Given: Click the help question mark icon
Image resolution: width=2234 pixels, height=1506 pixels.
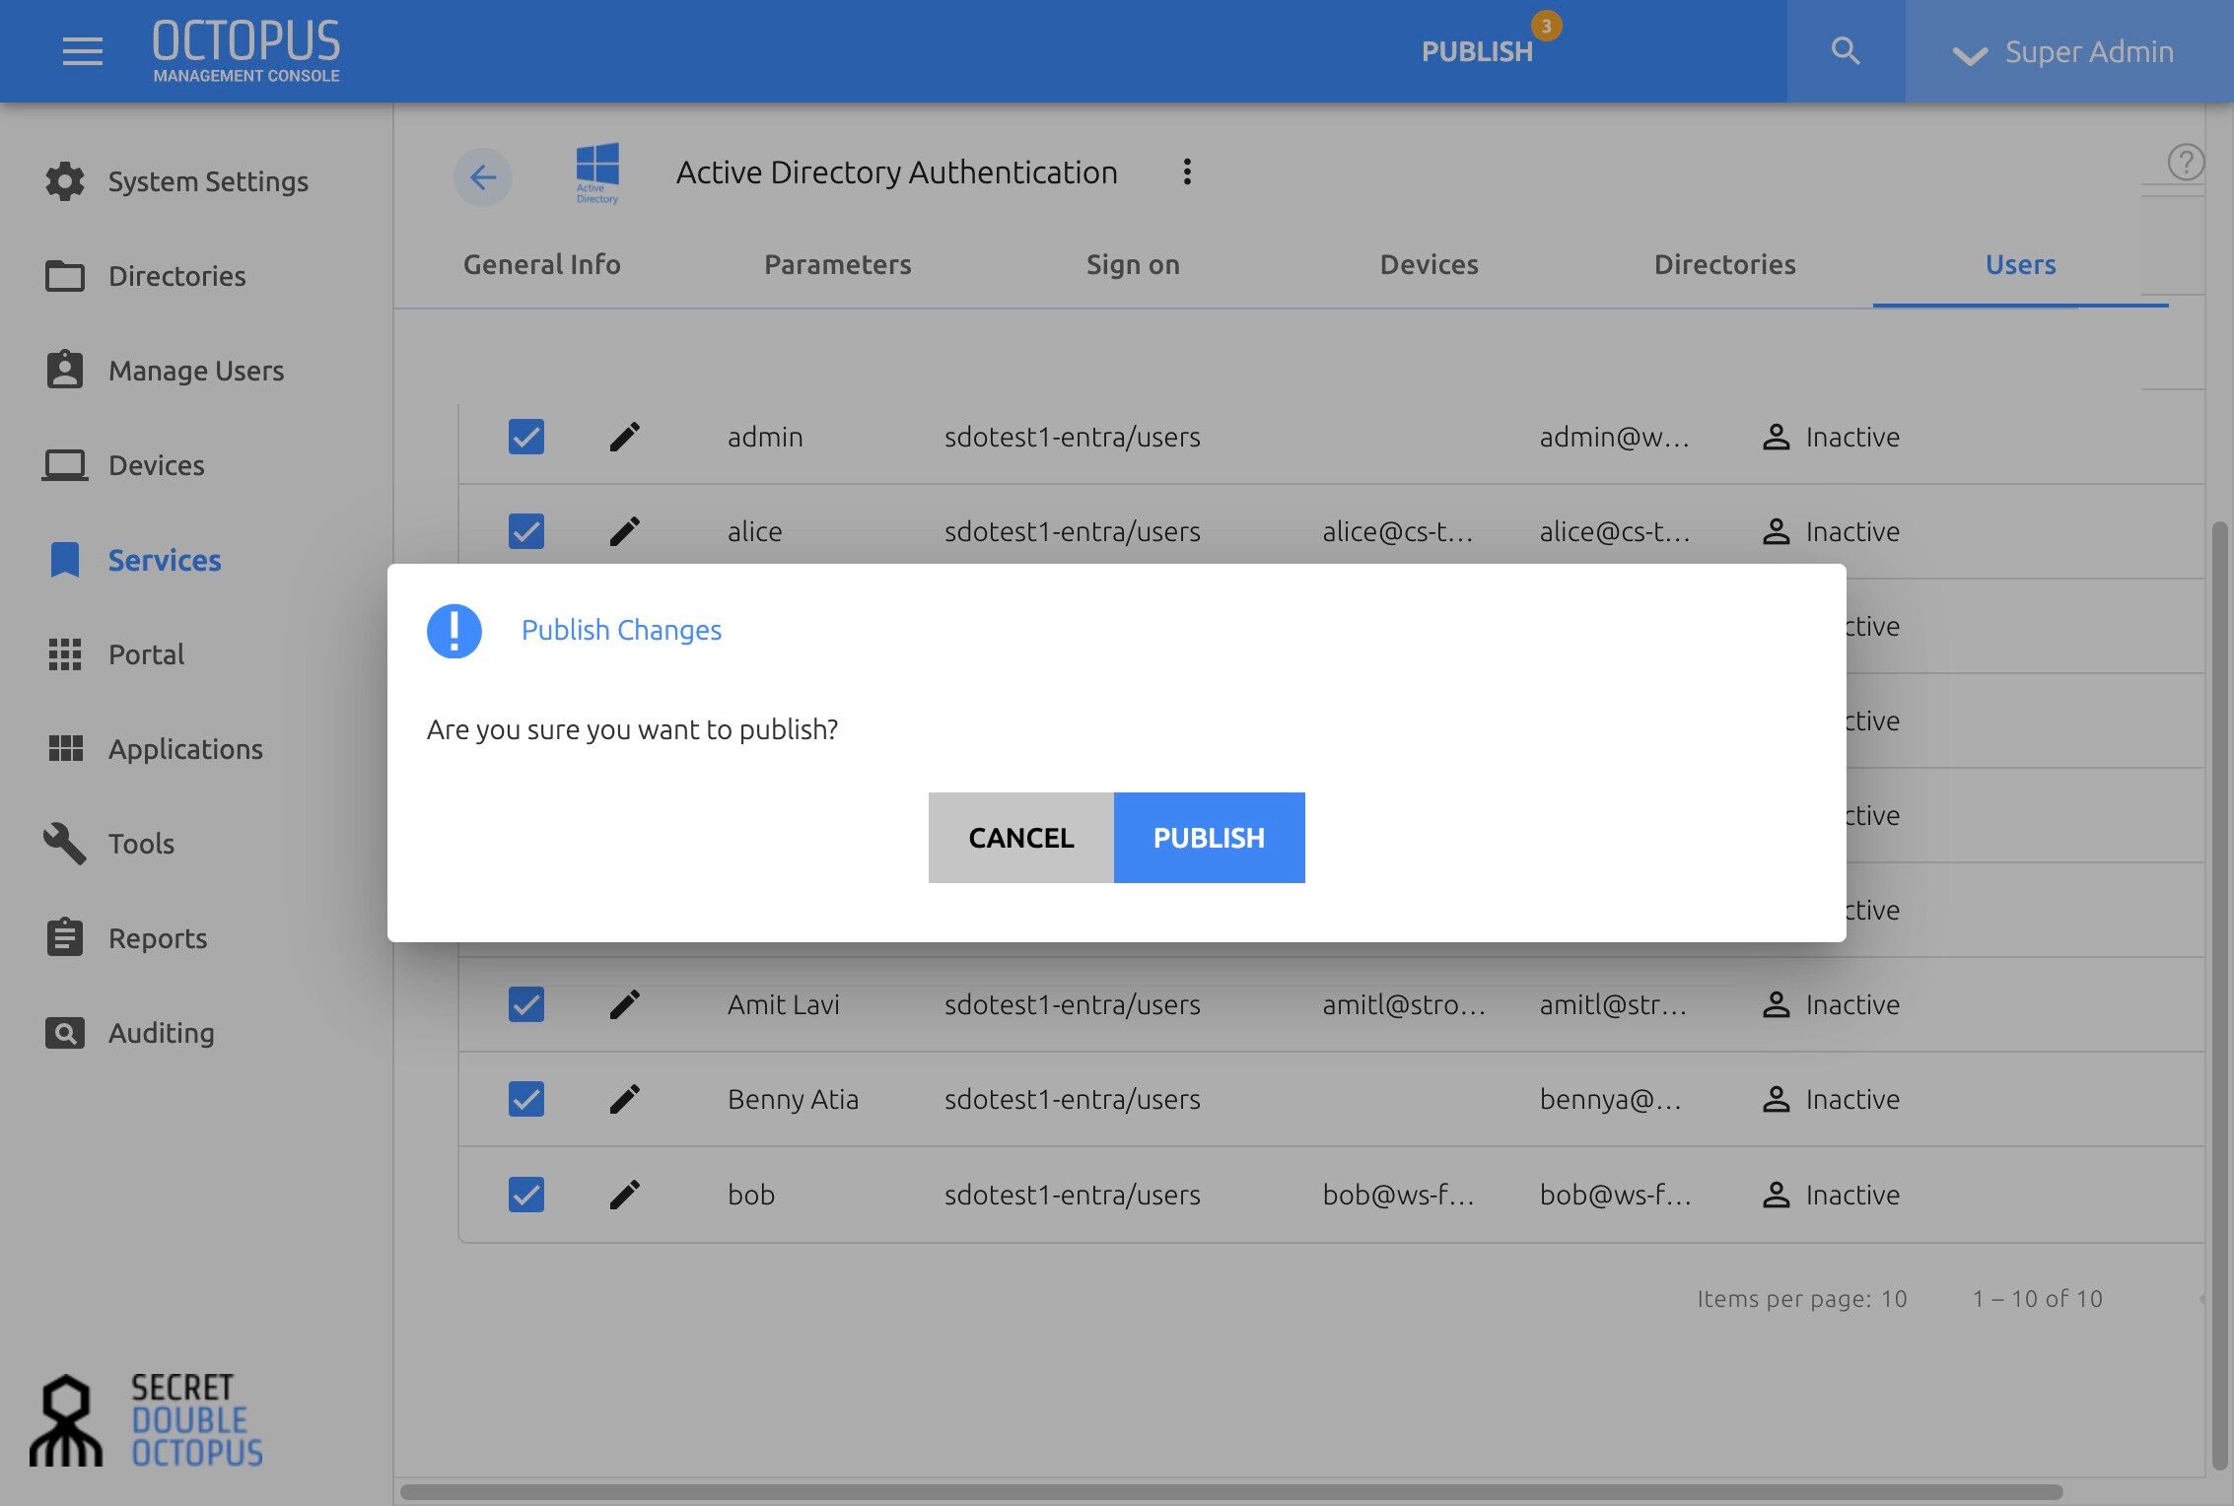Looking at the screenshot, I should [x=2186, y=162].
